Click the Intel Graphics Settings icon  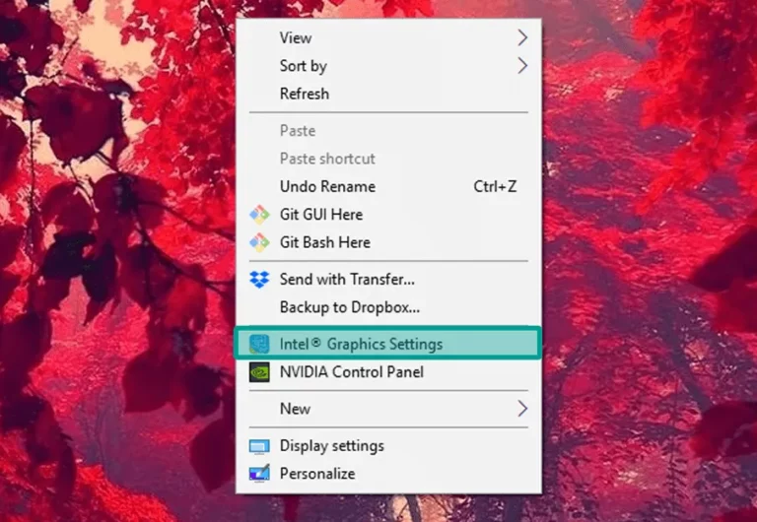(259, 344)
